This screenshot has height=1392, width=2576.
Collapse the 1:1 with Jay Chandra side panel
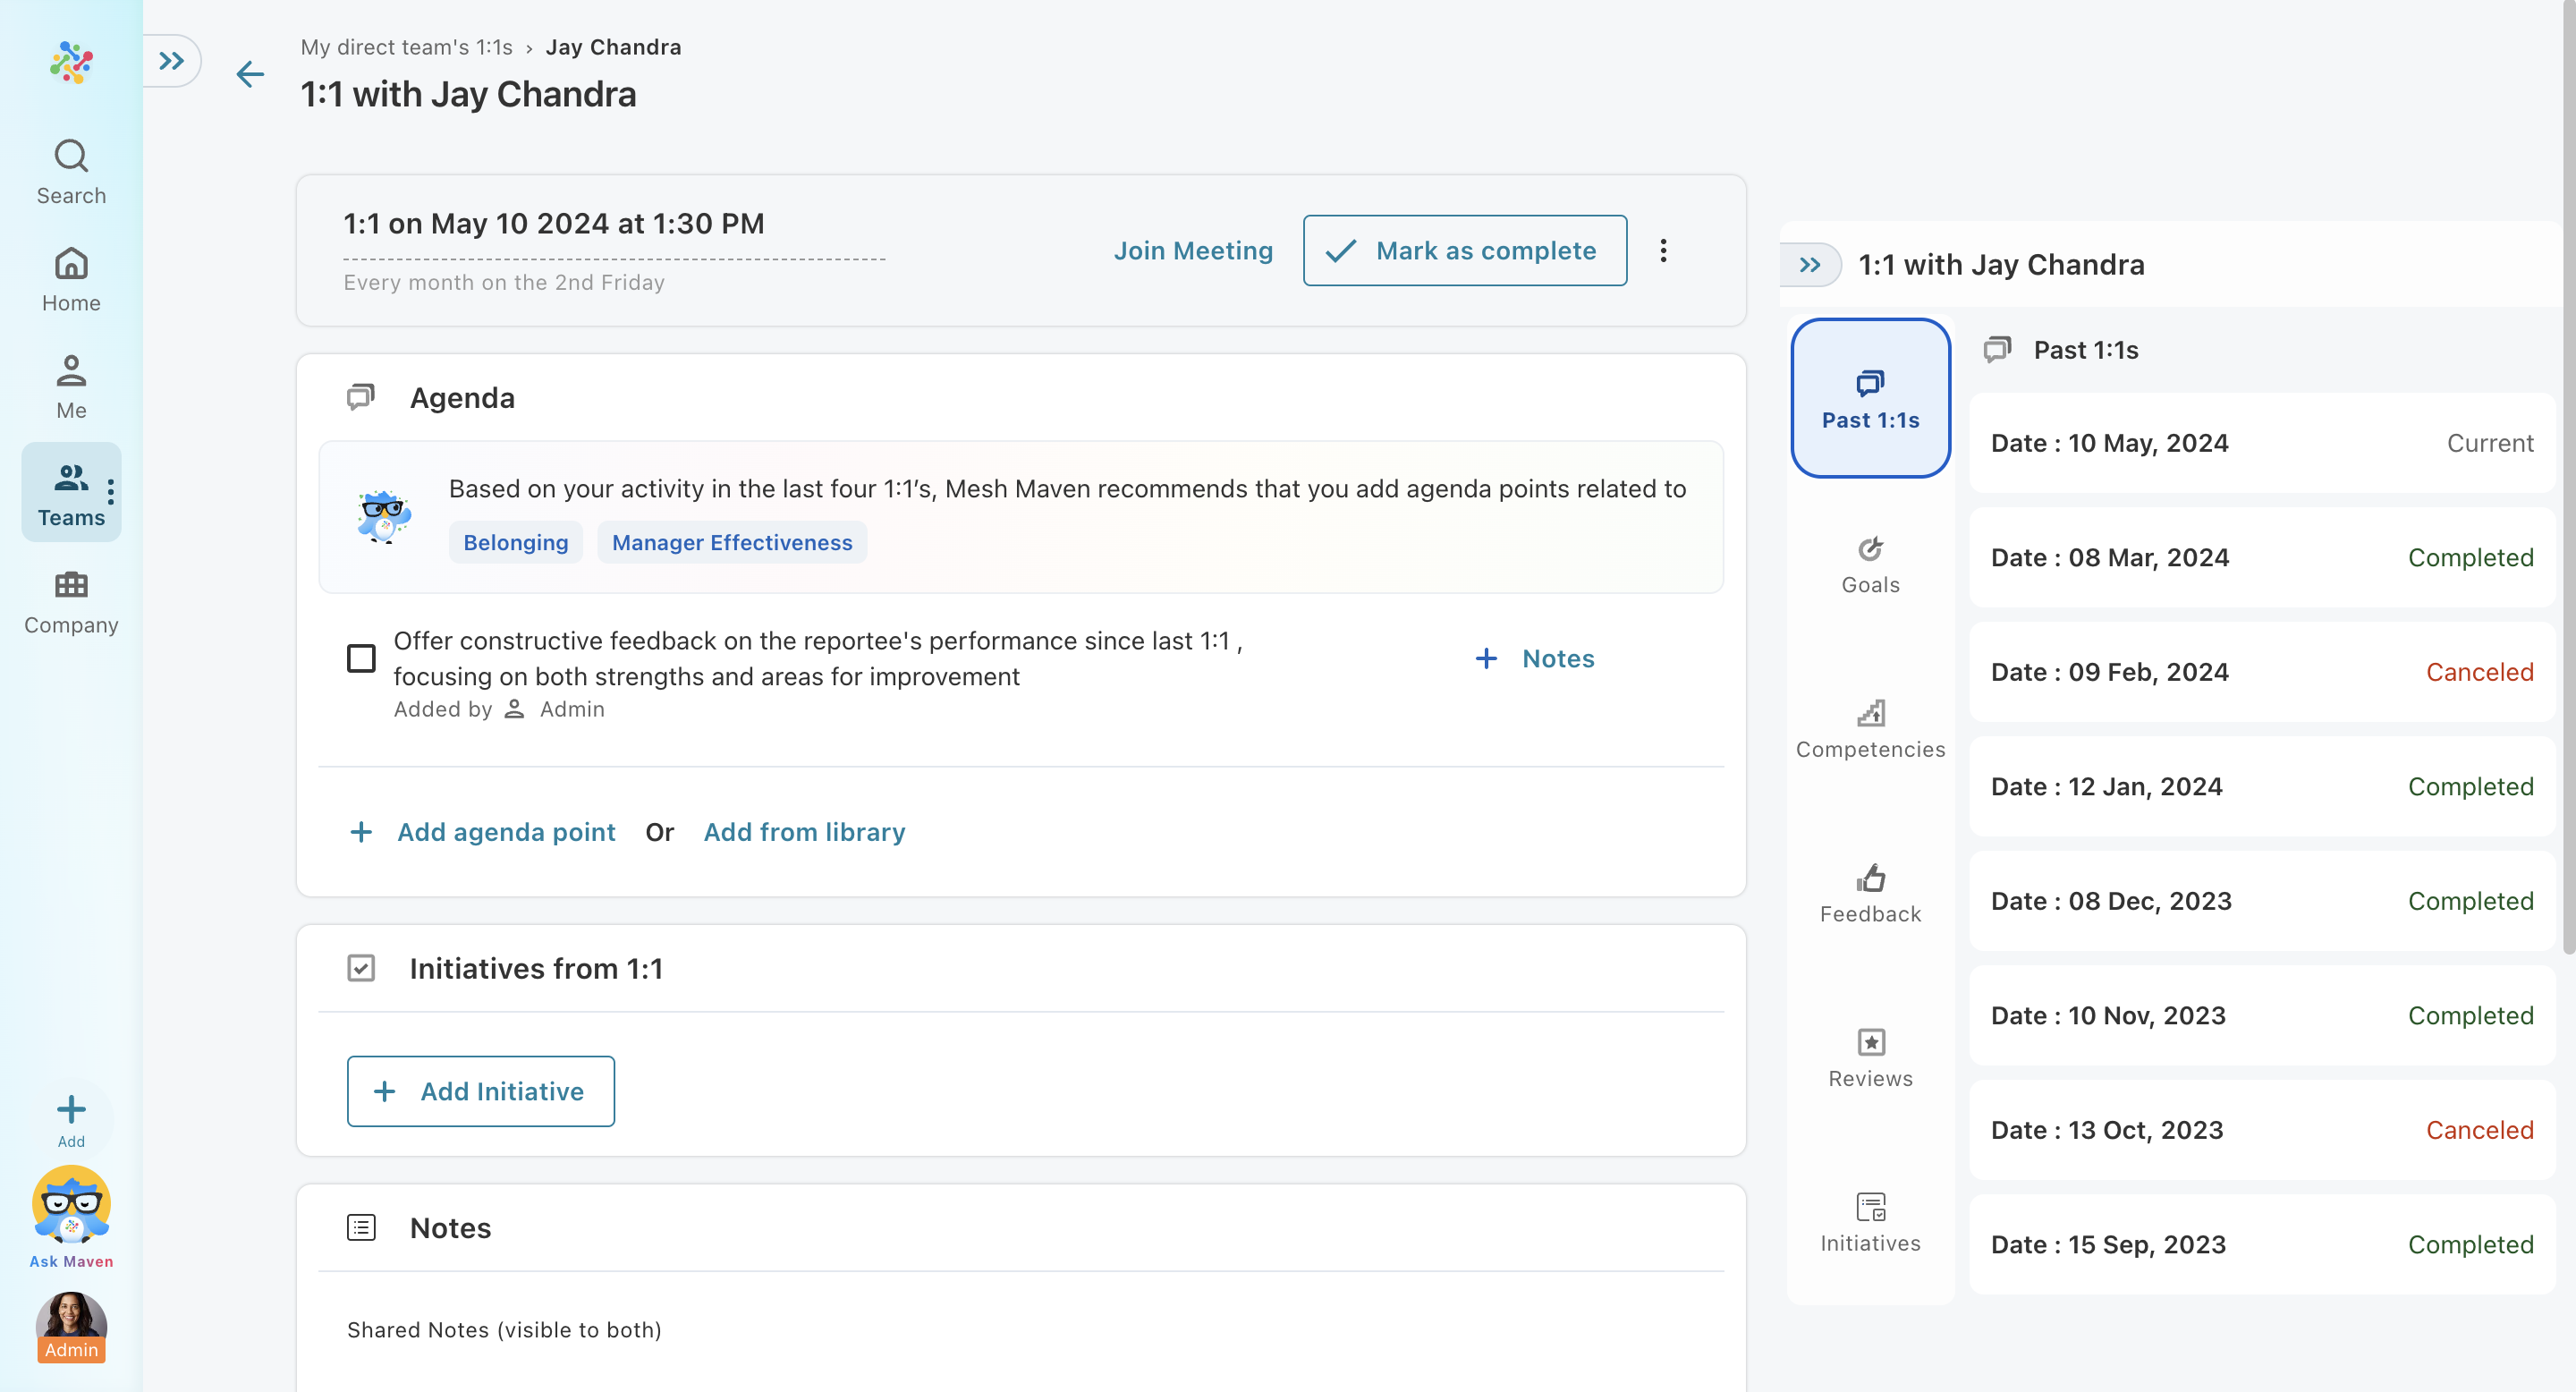pos(1809,265)
